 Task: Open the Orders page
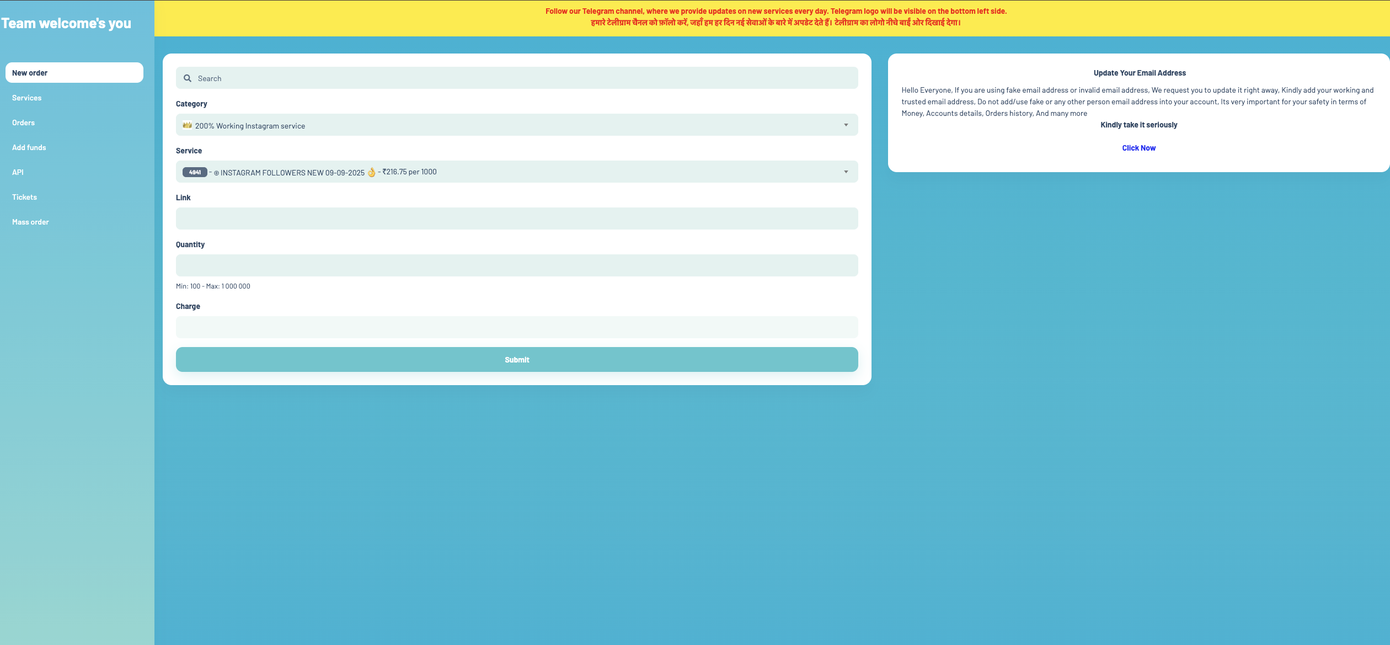point(24,122)
